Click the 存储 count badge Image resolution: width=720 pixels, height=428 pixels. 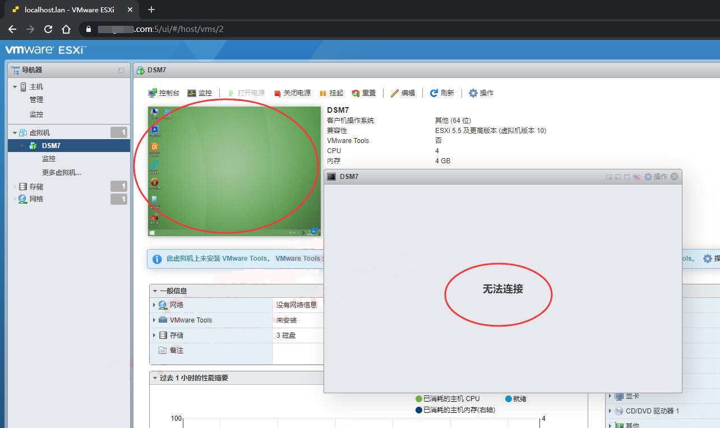[119, 186]
